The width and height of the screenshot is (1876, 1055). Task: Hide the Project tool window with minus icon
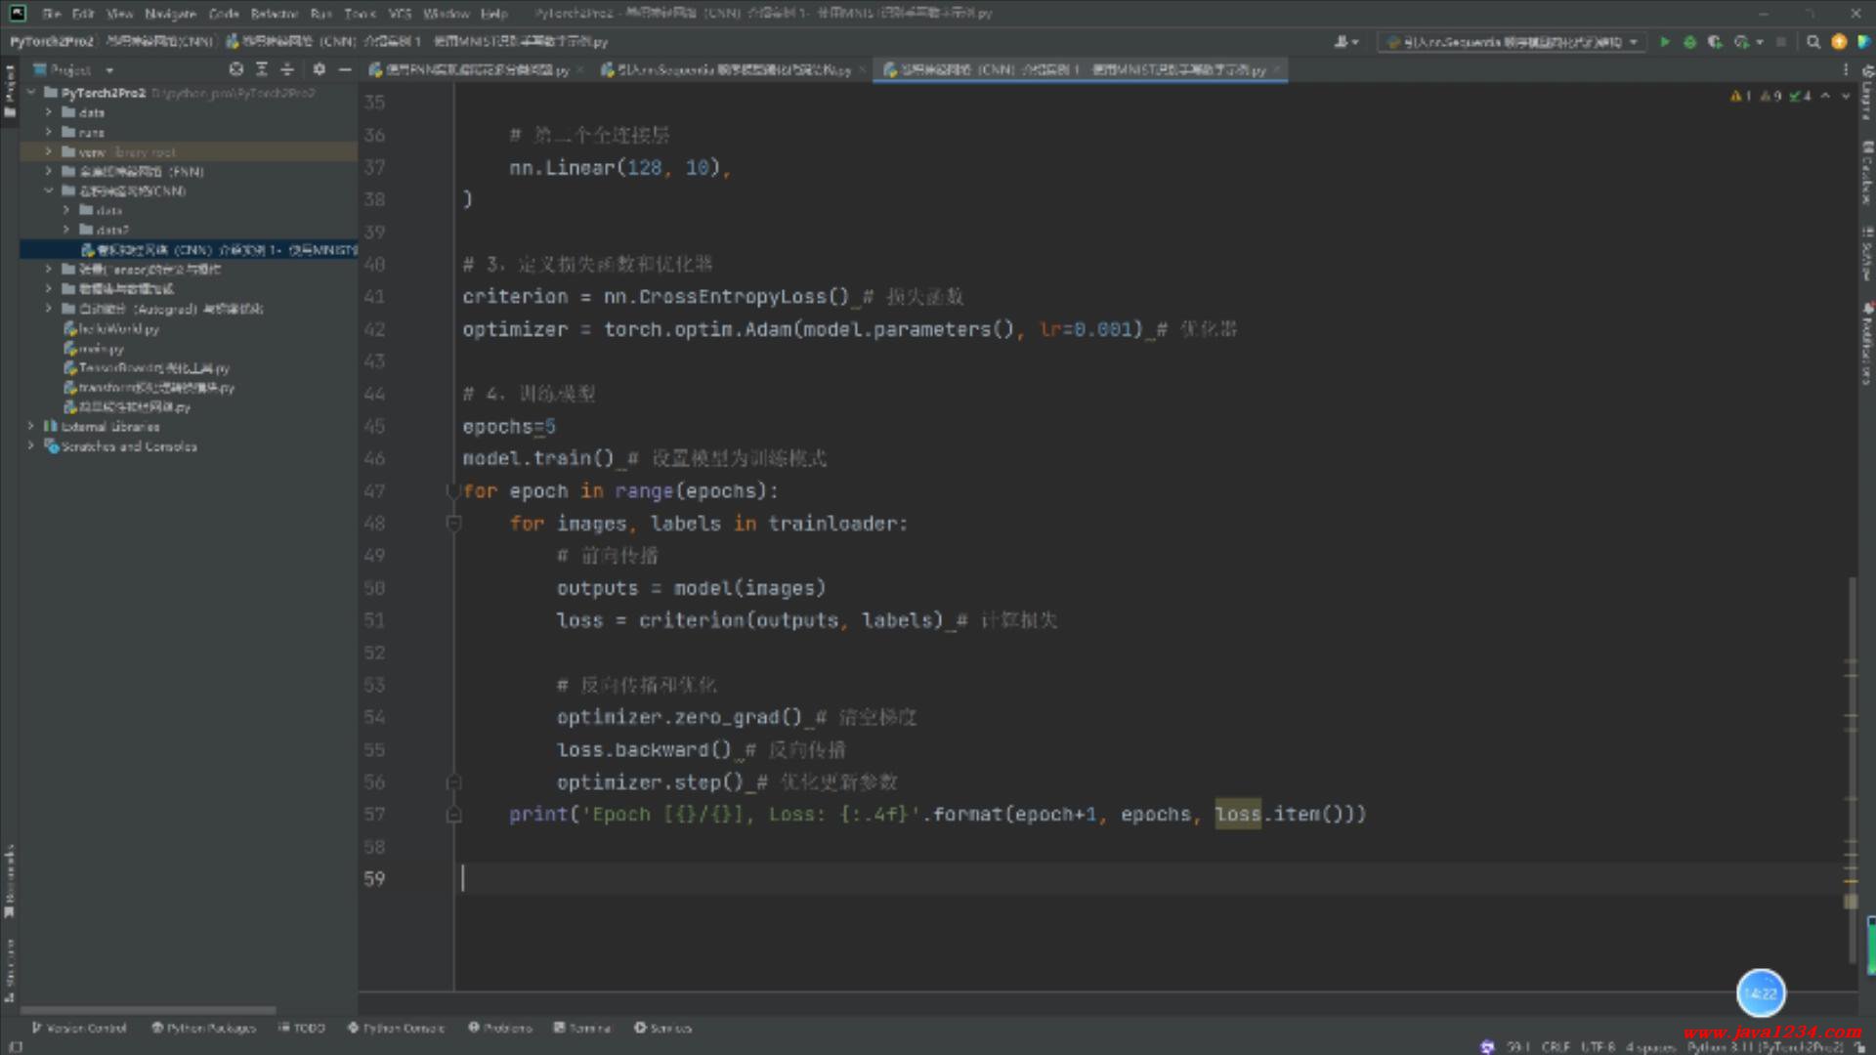(345, 69)
